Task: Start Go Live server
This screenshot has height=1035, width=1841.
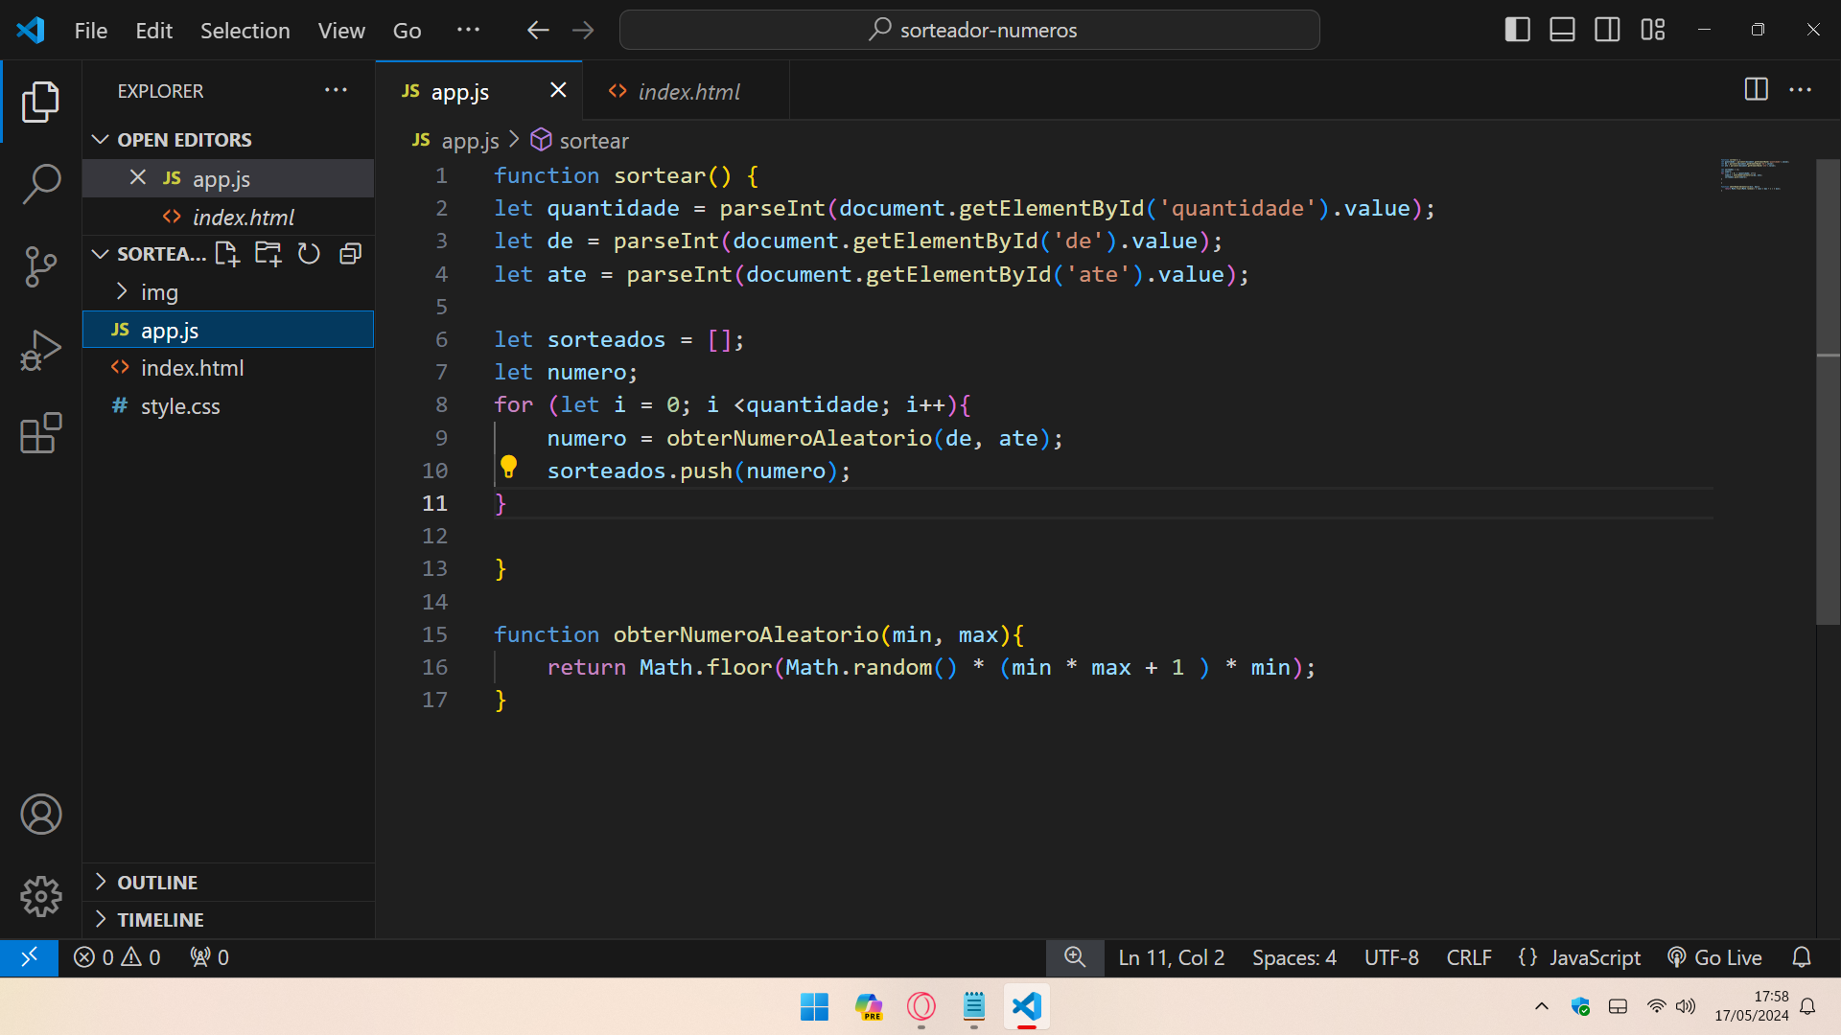Action: click(1714, 957)
